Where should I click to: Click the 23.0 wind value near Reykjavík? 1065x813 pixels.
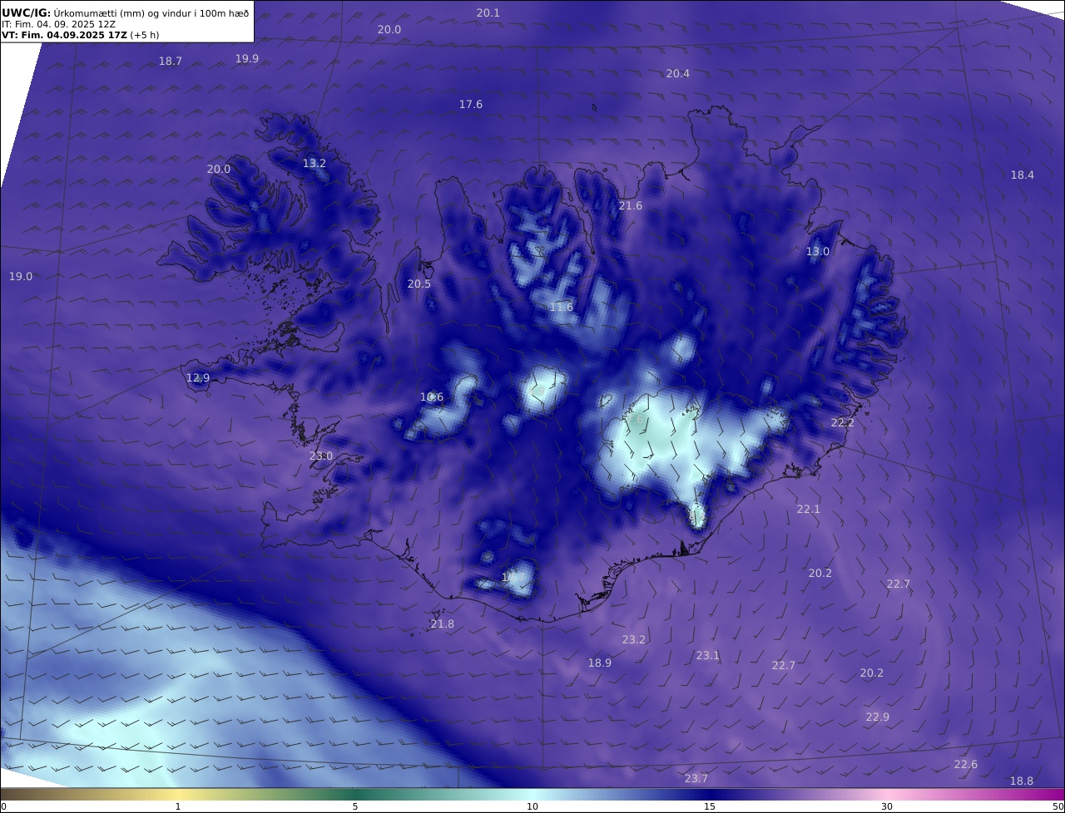click(321, 456)
